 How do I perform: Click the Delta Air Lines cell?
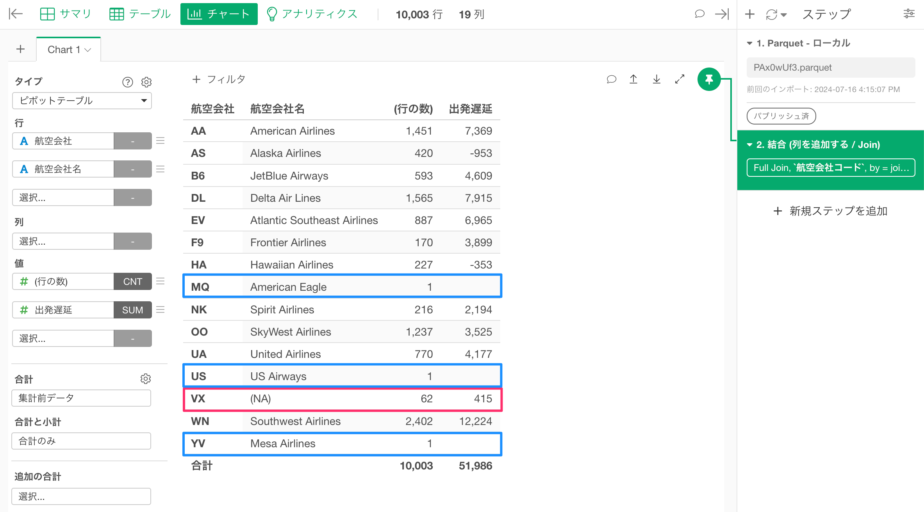click(x=285, y=198)
